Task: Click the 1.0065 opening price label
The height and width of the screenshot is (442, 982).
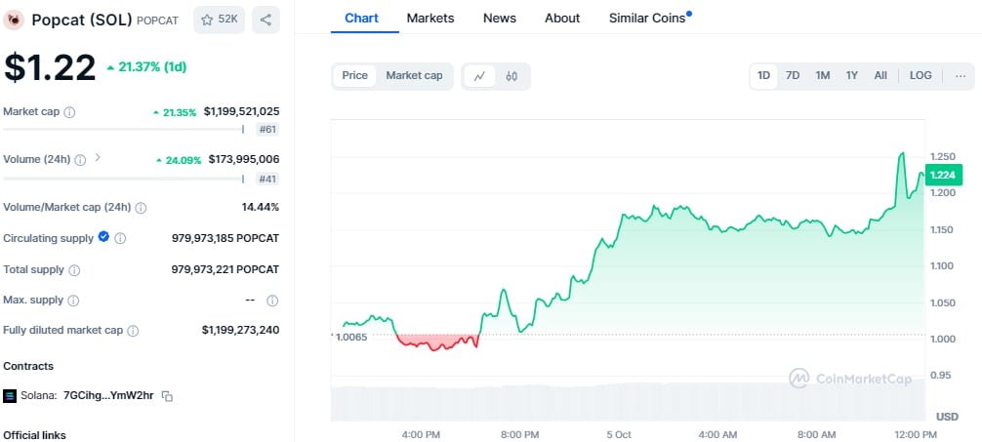Action: click(x=349, y=337)
